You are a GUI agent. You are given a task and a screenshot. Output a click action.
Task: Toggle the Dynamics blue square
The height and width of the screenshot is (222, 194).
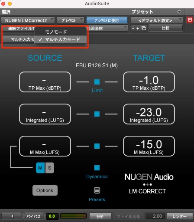tap(97, 168)
